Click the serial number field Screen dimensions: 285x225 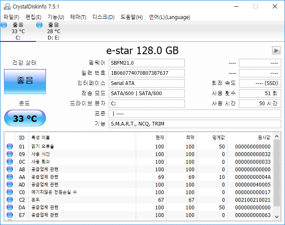[147, 73]
